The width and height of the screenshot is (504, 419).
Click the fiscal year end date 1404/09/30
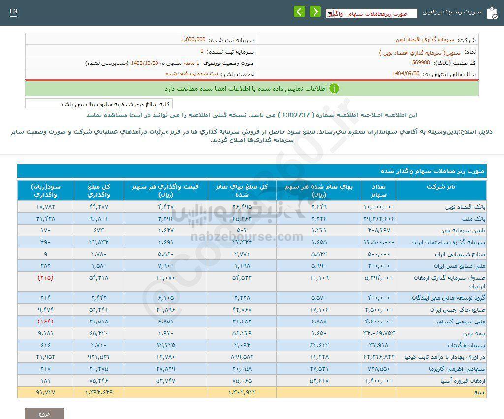pyautogui.click(x=406, y=73)
